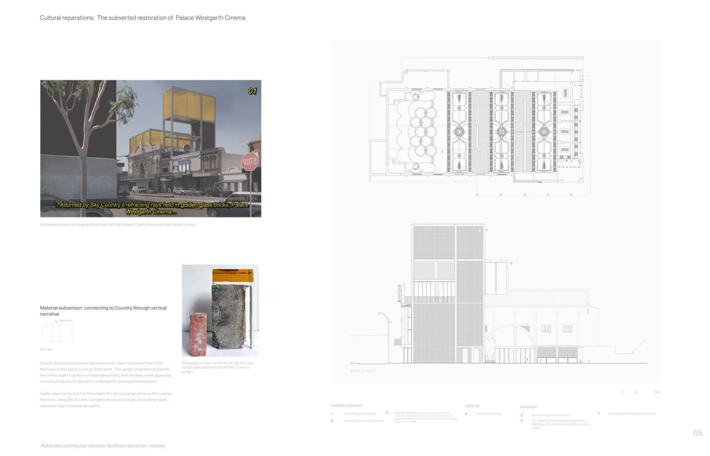The height and width of the screenshot is (456, 710).
Task: Click the 'inversion' legend heading
Action: pyautogui.click(x=529, y=406)
